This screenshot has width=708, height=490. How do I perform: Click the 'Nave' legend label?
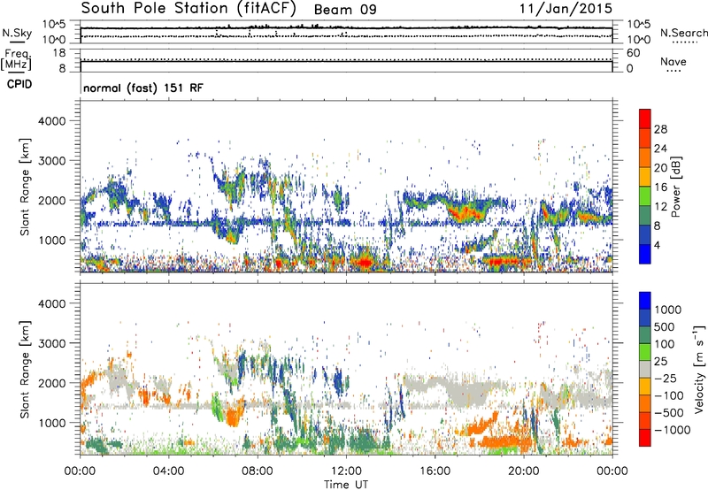(673, 61)
